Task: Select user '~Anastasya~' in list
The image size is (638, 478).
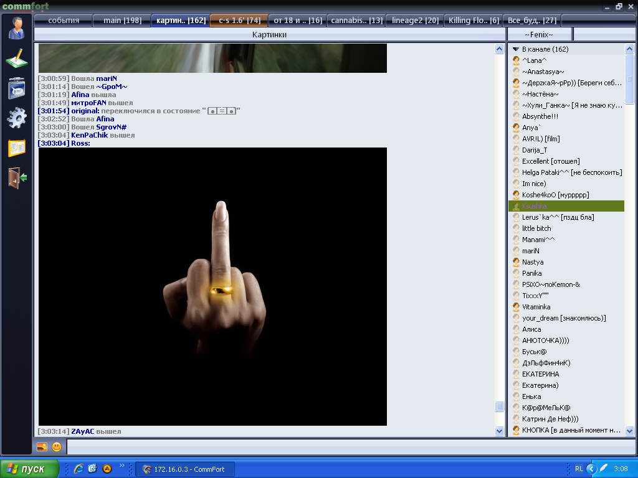Action: click(x=566, y=72)
